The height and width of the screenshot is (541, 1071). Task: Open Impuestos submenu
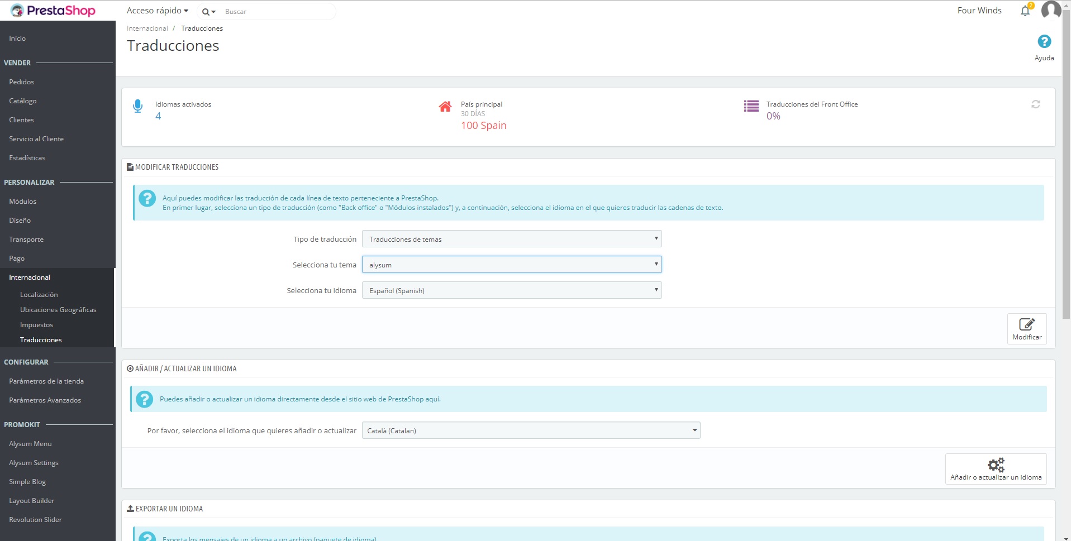point(36,325)
